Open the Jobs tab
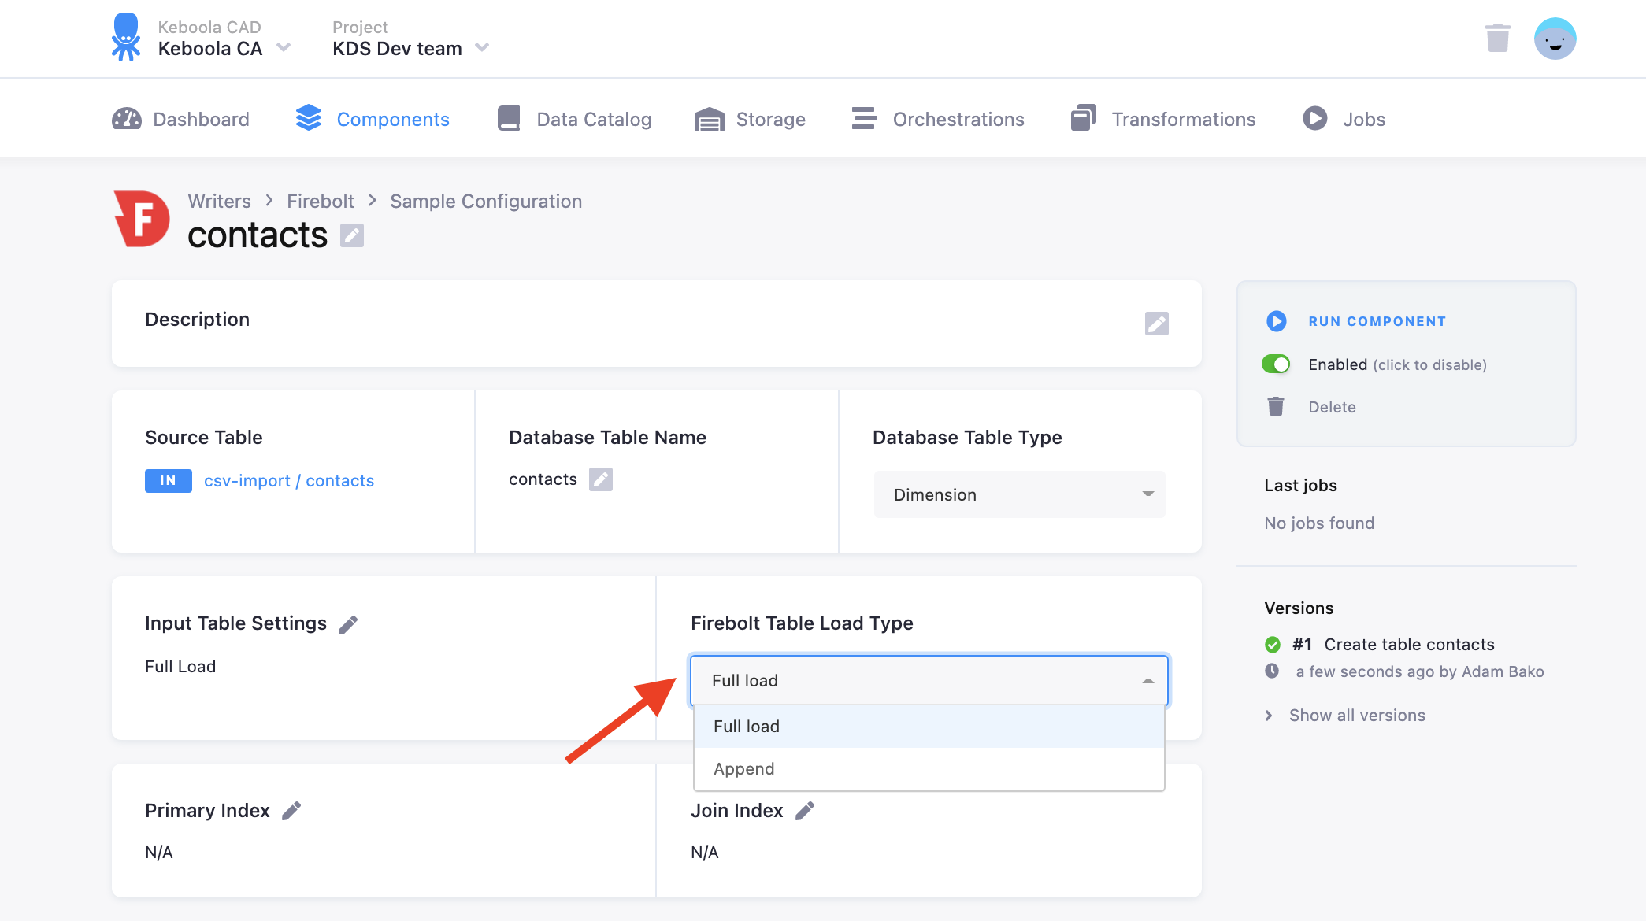 tap(1344, 119)
